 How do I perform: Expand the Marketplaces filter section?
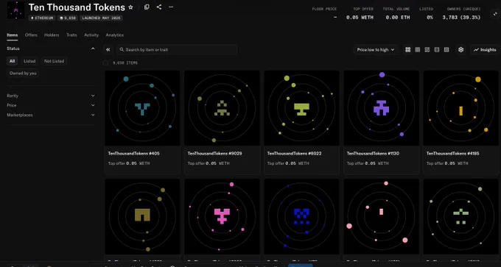point(51,115)
